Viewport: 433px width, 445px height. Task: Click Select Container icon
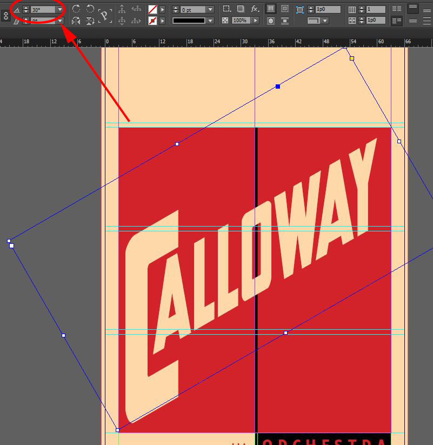[x=123, y=9]
